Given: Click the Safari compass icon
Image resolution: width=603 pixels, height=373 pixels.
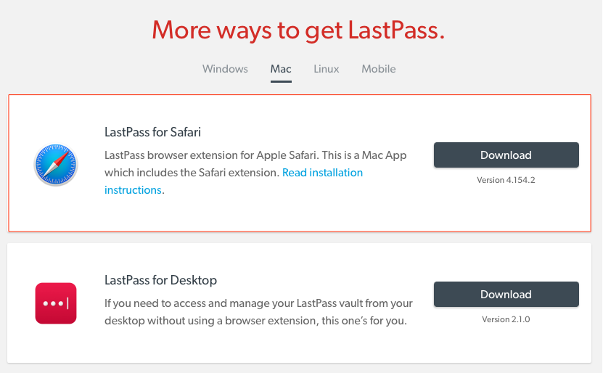Looking at the screenshot, I should (56, 165).
